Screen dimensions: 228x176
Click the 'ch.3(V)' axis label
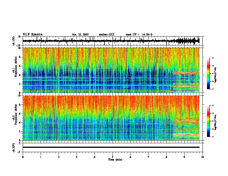14,148
